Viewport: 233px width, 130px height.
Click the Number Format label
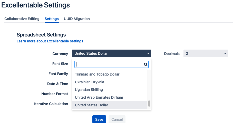point(55,94)
